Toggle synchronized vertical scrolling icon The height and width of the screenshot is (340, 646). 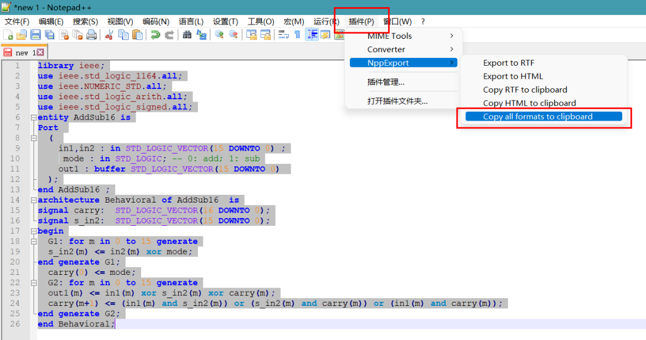coord(251,35)
